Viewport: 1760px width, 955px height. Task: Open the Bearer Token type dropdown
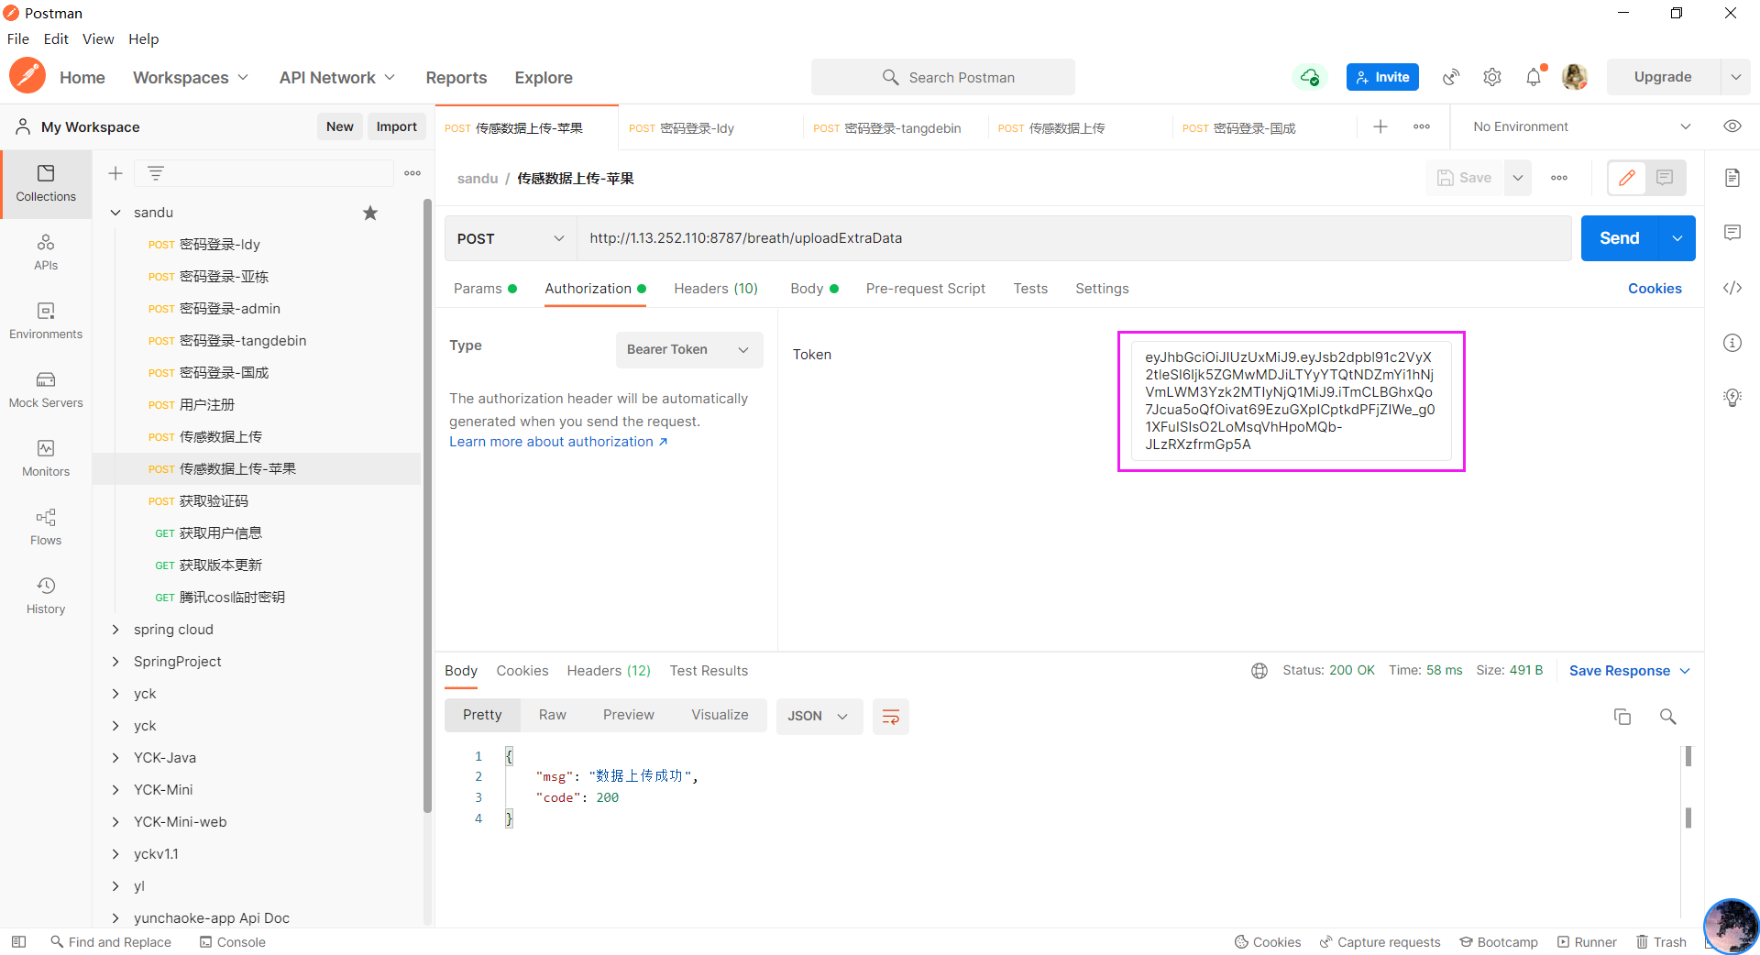(x=689, y=349)
